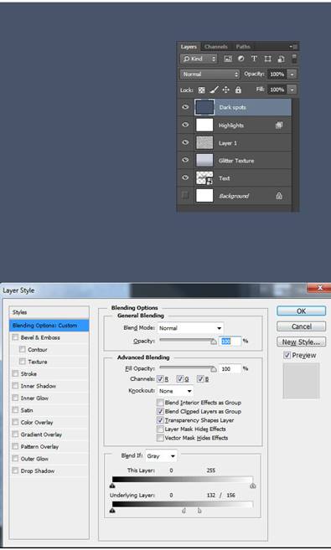Hide the Dark spots layer
Screen dimensions: 331x550
185,107
